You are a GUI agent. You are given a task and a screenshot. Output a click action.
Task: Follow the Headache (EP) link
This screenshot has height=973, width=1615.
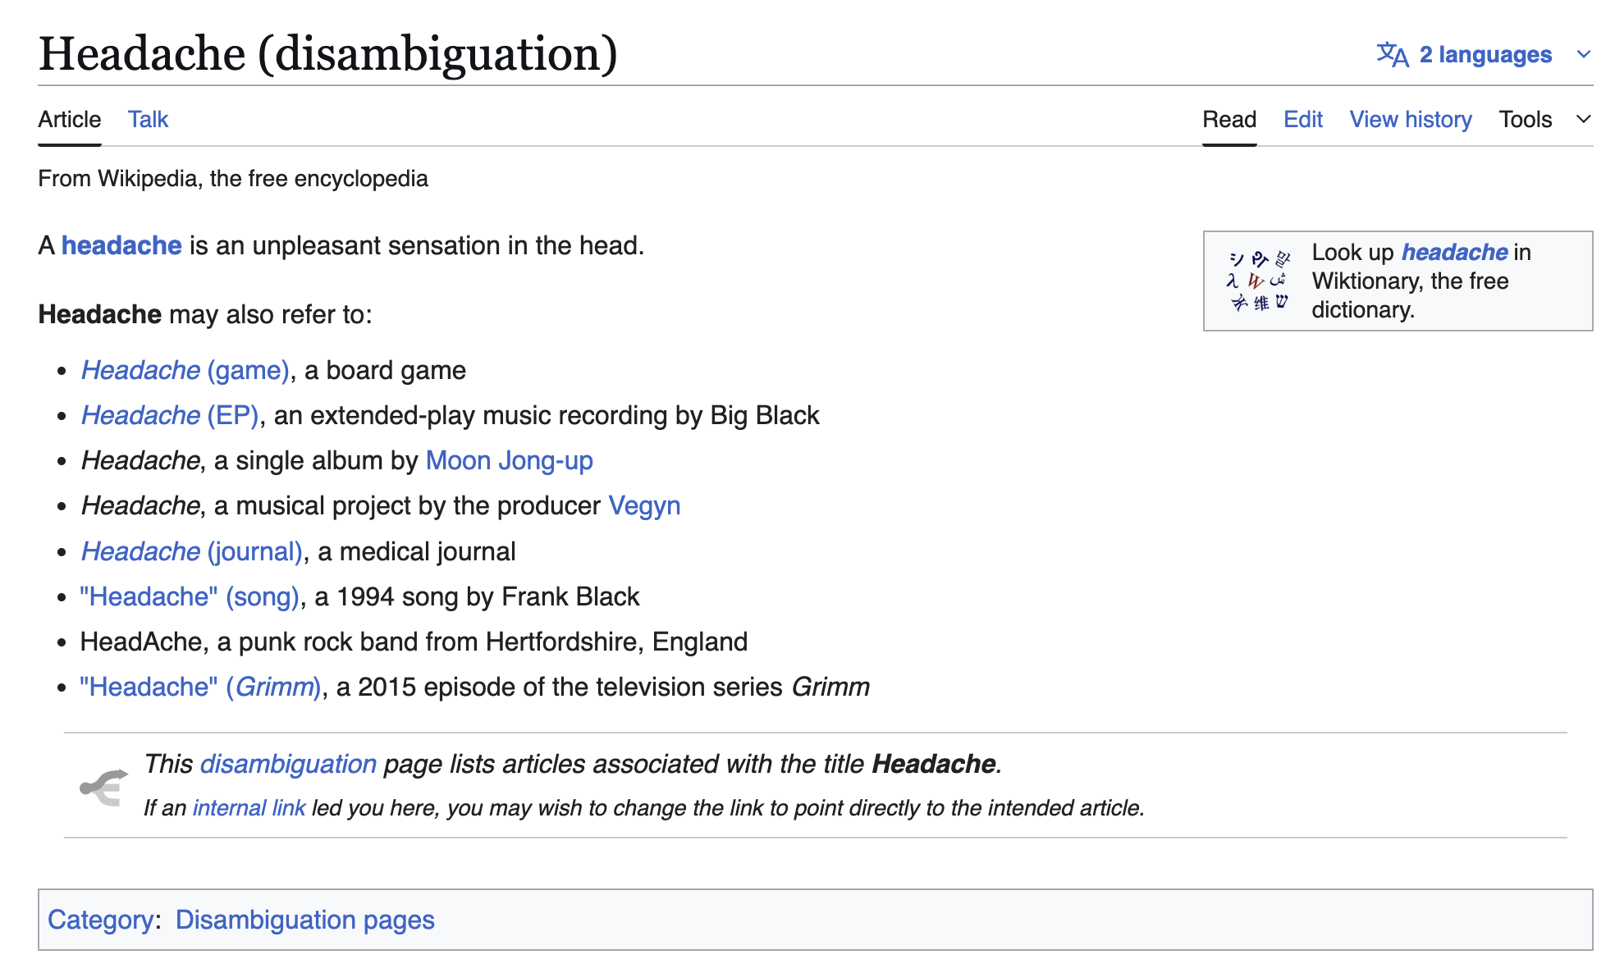170,416
